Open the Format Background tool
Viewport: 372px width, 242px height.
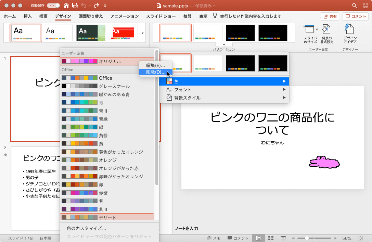point(327,34)
